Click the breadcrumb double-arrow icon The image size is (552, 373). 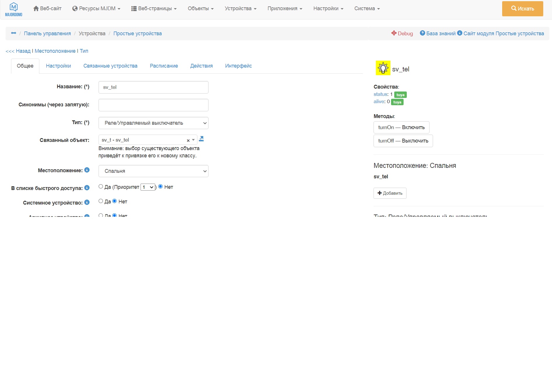13,33
